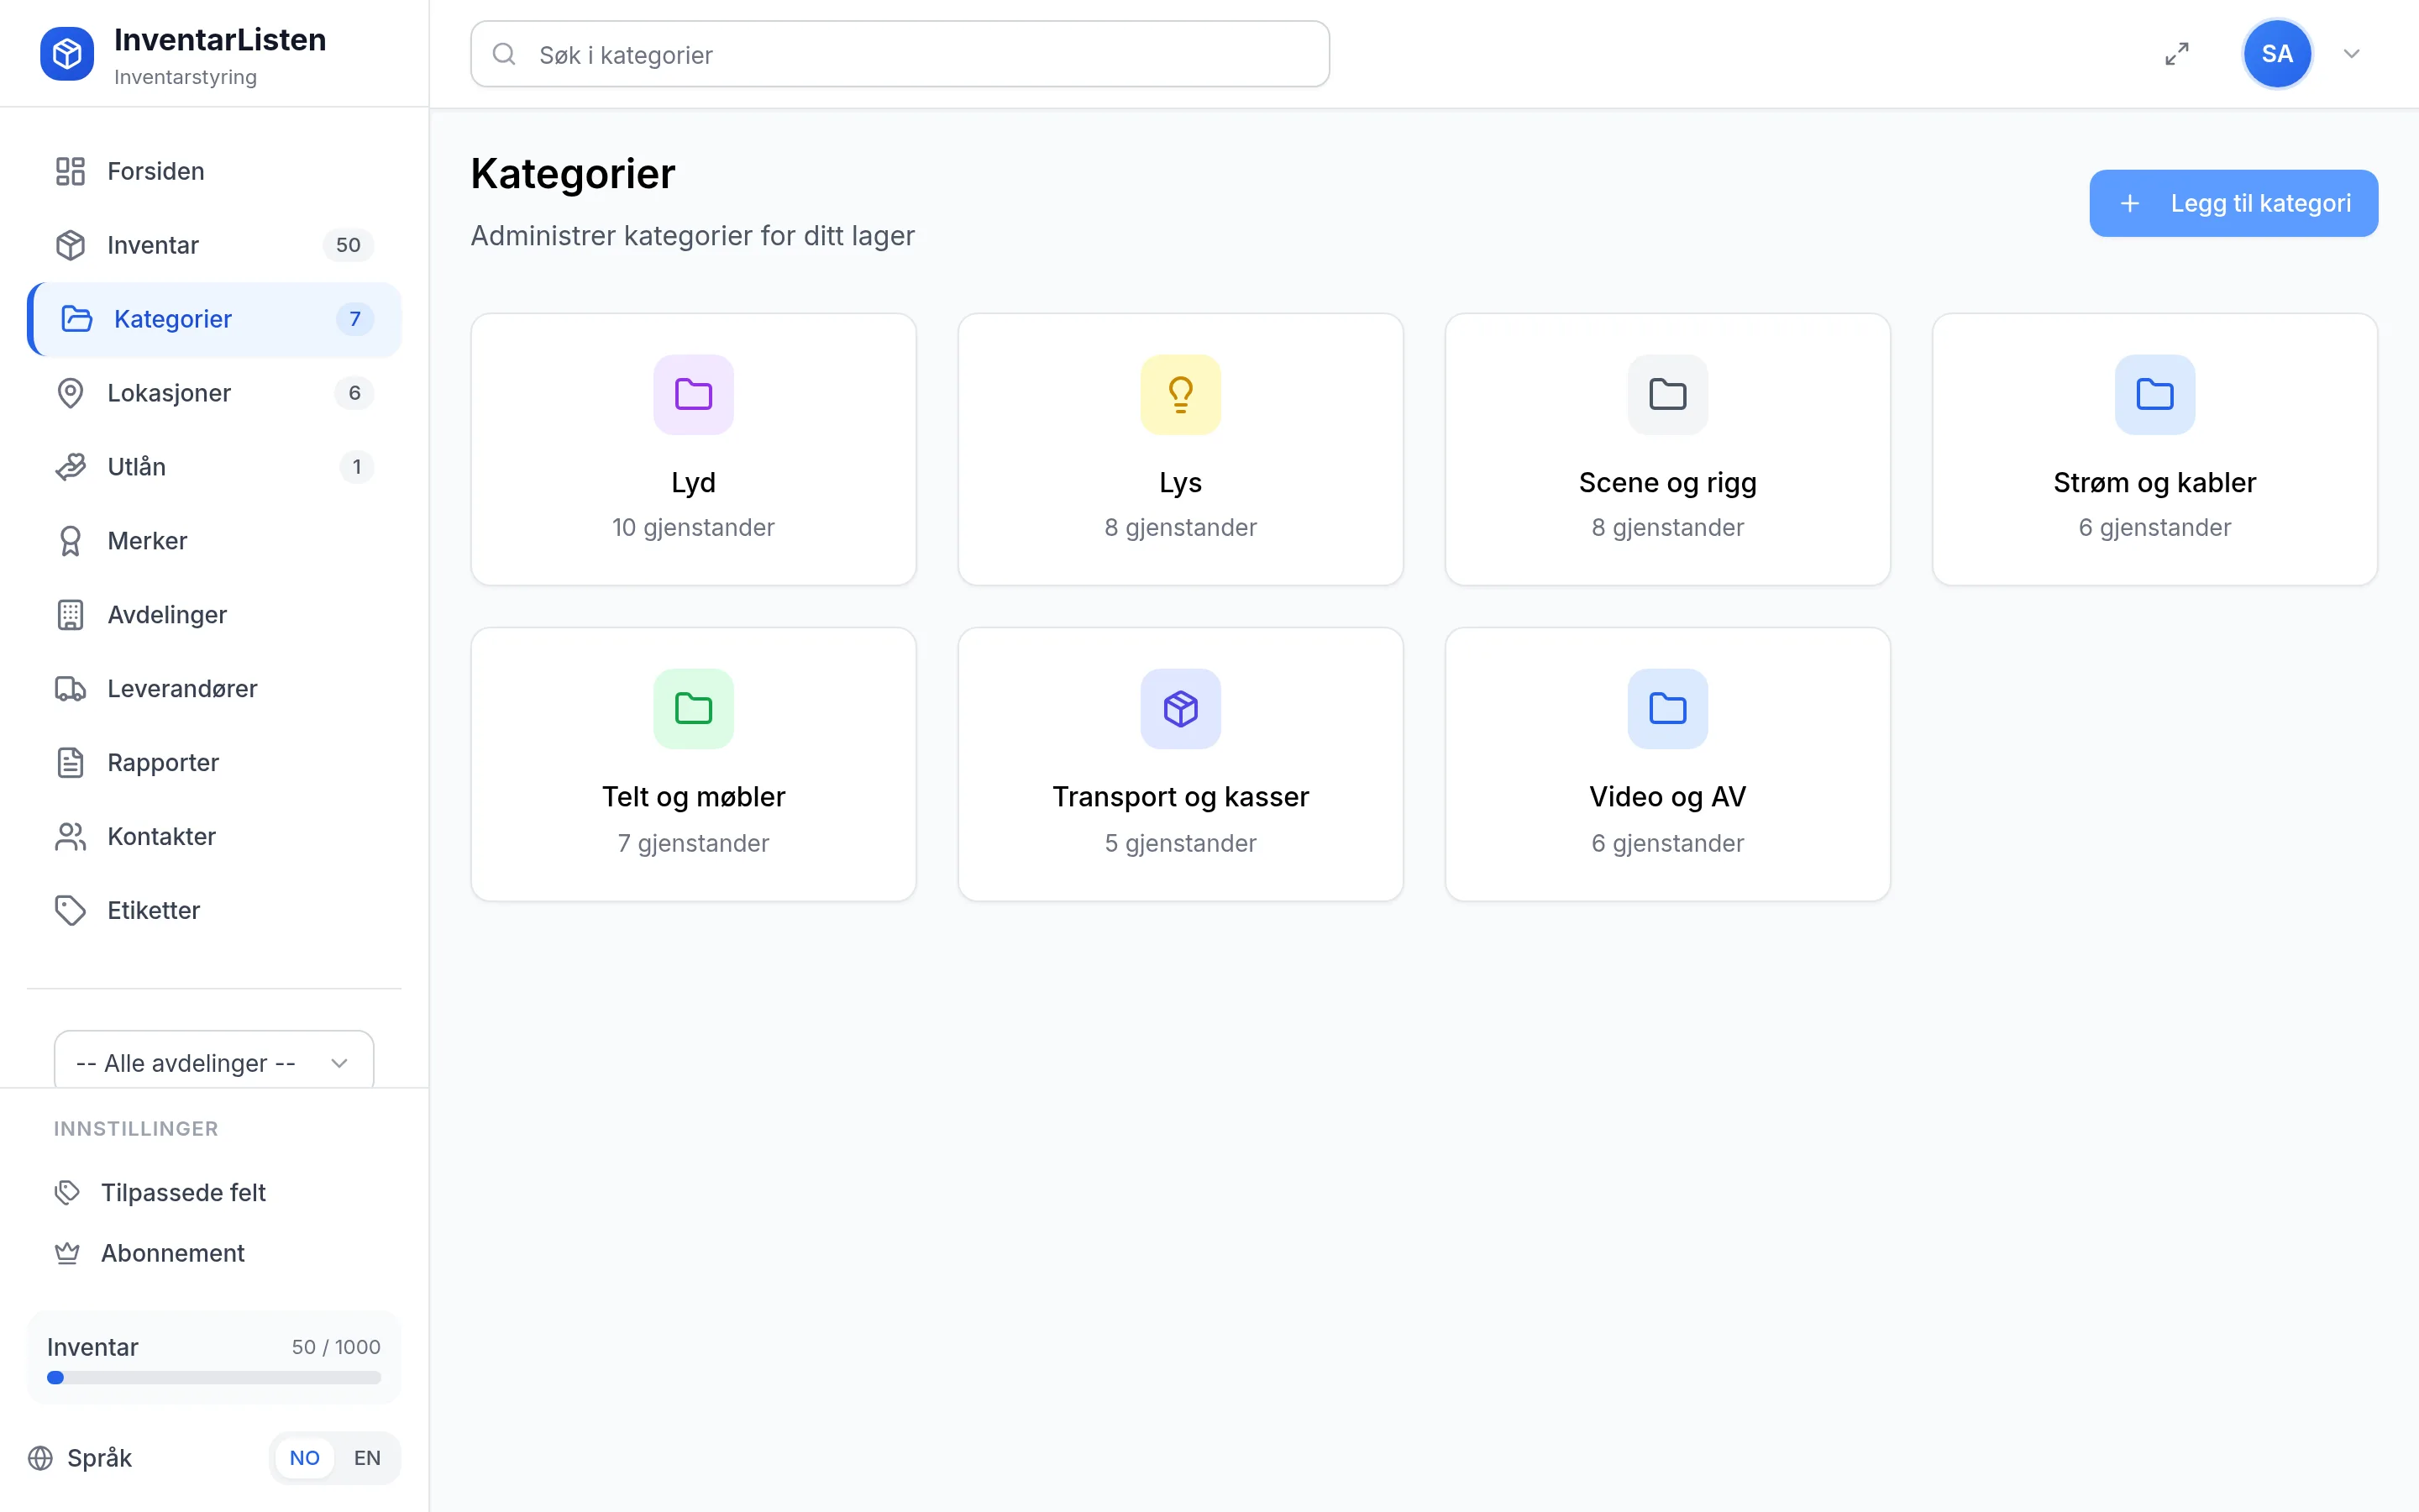Click the Inventar count badge 50

(x=348, y=245)
